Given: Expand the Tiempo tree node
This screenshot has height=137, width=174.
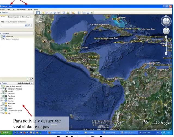Looking at the screenshot, I should (x=1, y=106).
